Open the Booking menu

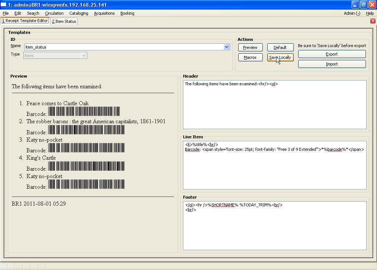[127, 13]
